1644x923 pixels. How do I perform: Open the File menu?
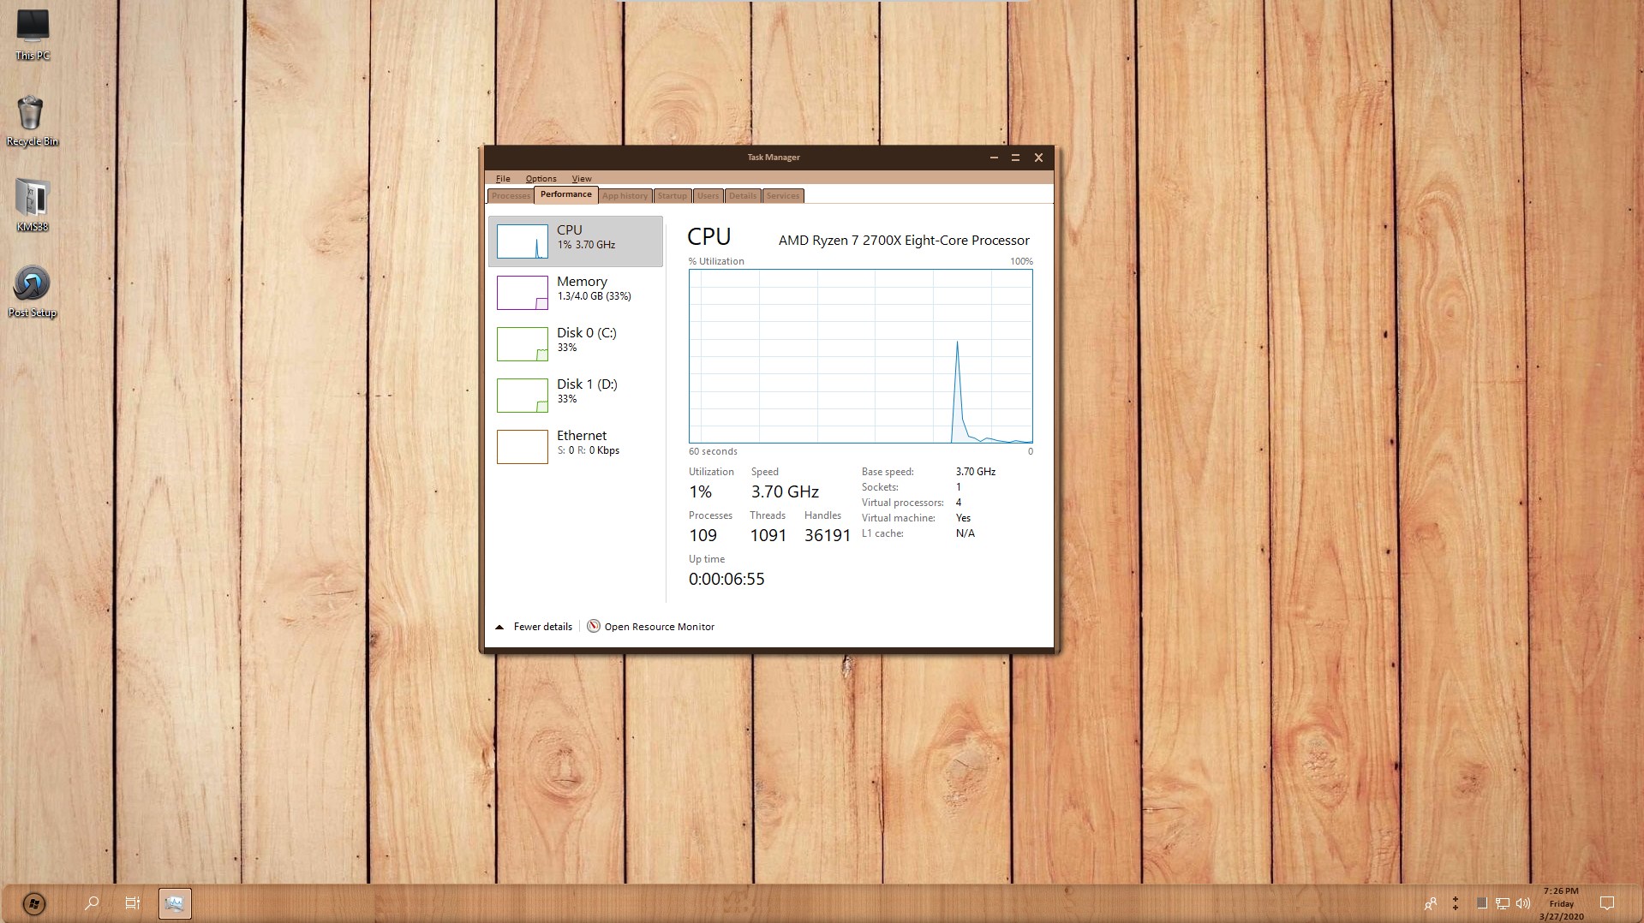[503, 179]
